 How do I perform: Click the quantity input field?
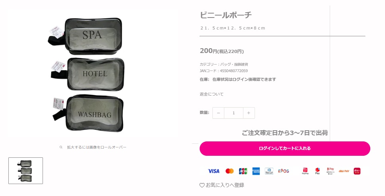[233, 113]
